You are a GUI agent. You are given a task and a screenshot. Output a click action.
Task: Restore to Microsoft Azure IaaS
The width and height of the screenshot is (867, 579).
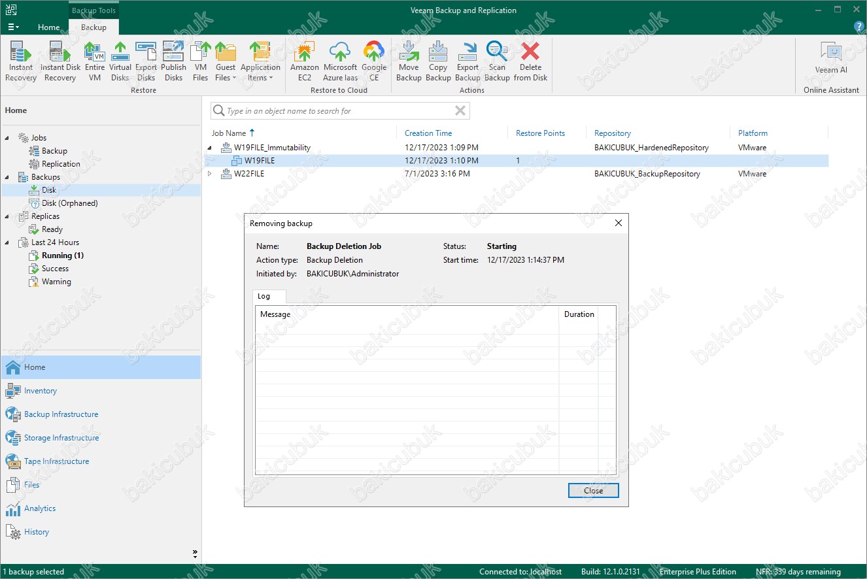point(340,61)
